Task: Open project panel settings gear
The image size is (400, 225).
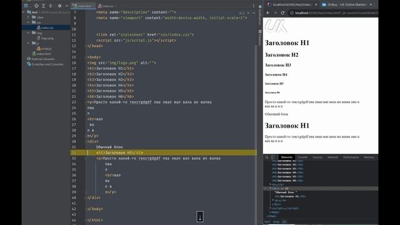Action: click(59, 6)
